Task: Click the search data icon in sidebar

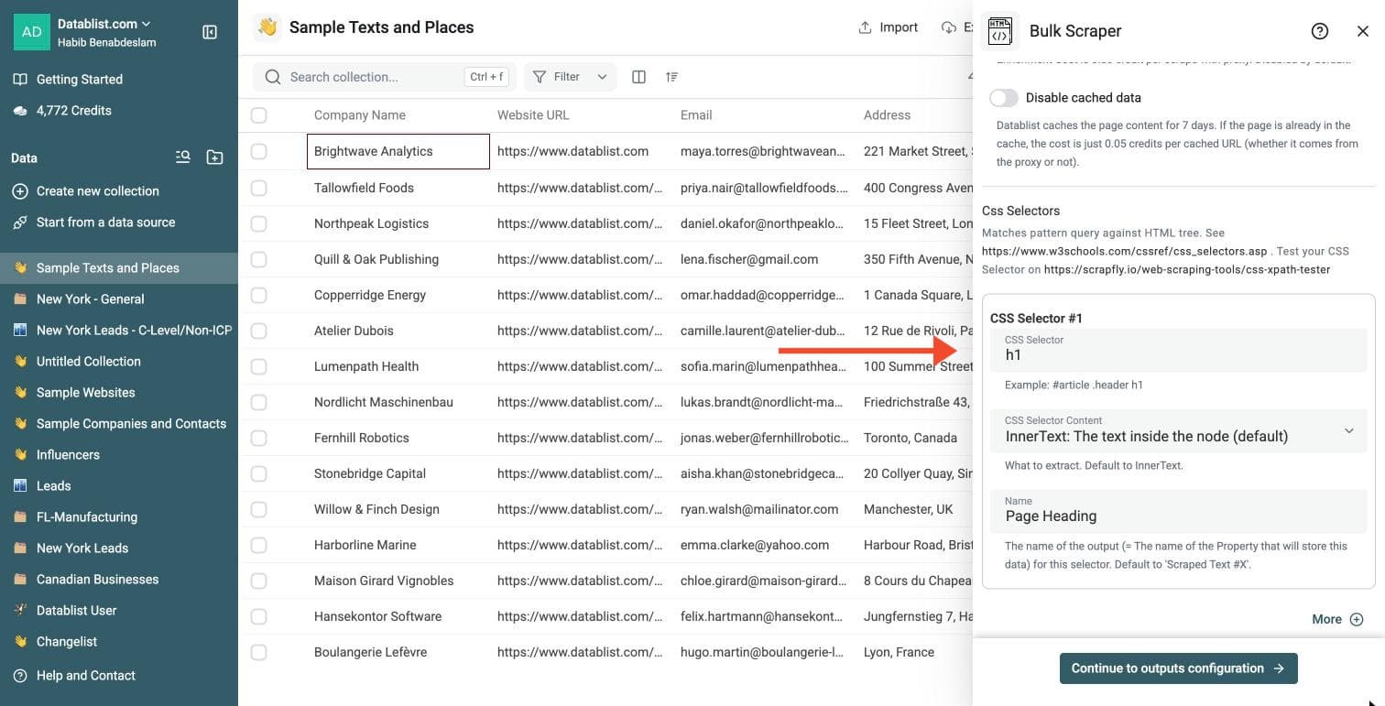Action: (x=183, y=157)
